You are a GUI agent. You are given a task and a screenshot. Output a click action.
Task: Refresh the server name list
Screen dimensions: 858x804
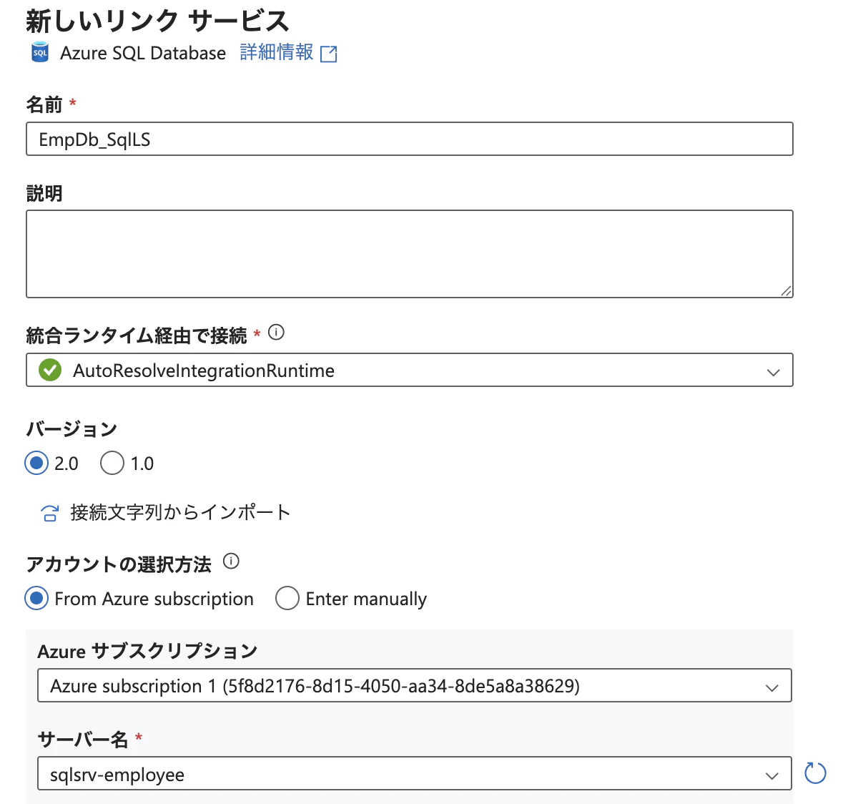click(x=814, y=773)
